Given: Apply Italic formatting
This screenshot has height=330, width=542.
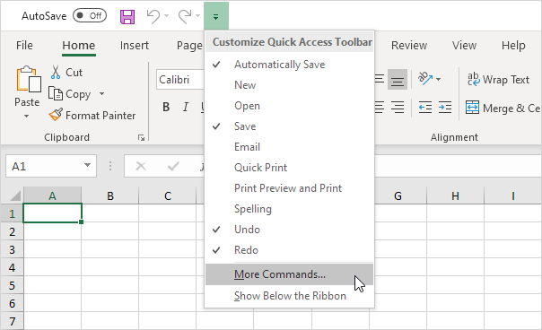Looking at the screenshot, I should [x=186, y=107].
